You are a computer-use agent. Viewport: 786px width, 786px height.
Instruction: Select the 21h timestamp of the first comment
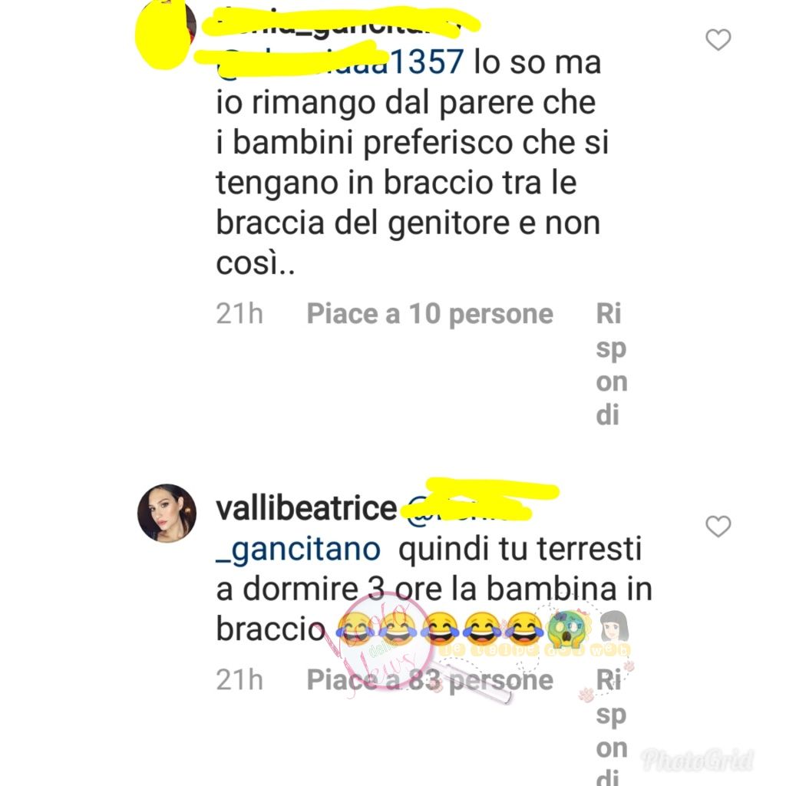(x=239, y=314)
